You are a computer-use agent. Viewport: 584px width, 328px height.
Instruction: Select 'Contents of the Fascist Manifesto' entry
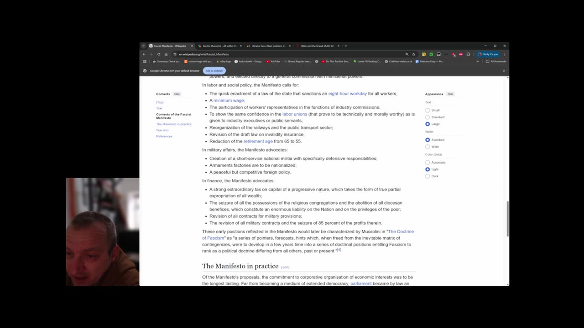[x=174, y=116]
